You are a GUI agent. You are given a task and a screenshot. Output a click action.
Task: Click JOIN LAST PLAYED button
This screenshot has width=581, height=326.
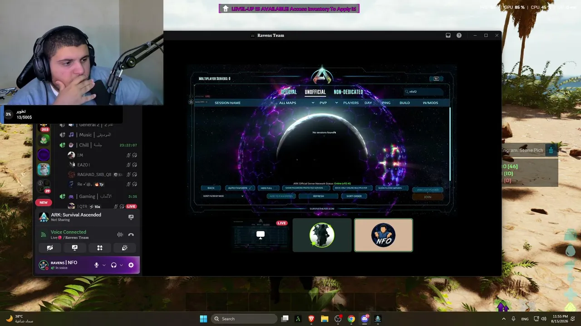428,190
